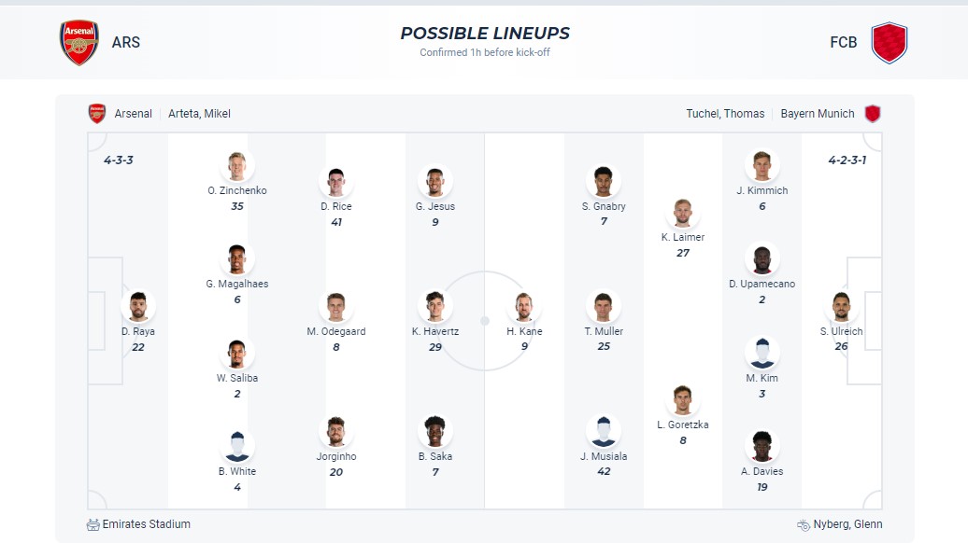Open the Tuchel, Thomas manager link
The height and width of the screenshot is (543, 968).
tap(725, 114)
